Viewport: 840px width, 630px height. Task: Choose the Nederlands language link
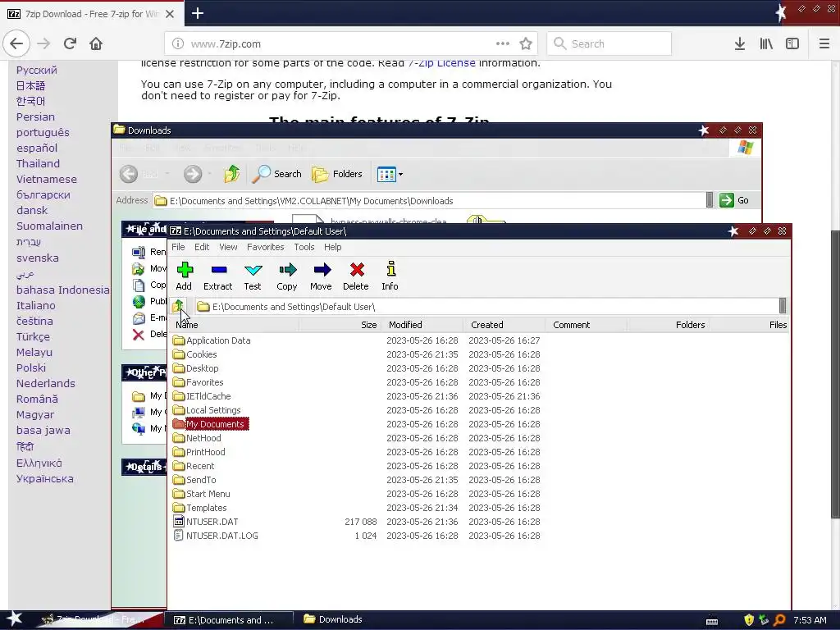pyautogui.click(x=46, y=383)
